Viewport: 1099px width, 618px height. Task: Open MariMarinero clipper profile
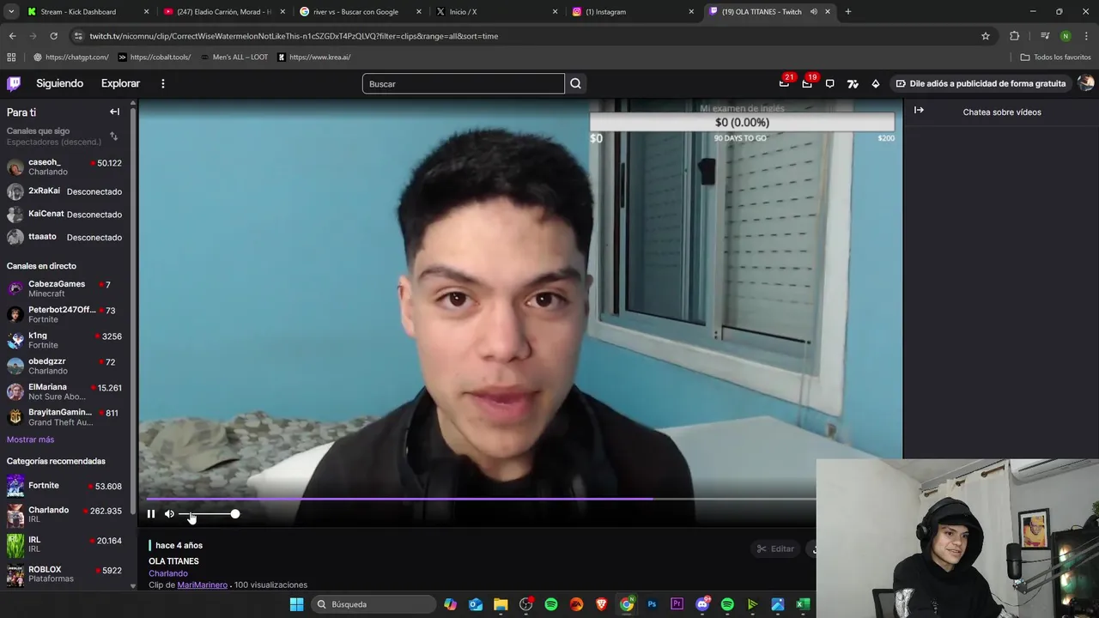202,585
